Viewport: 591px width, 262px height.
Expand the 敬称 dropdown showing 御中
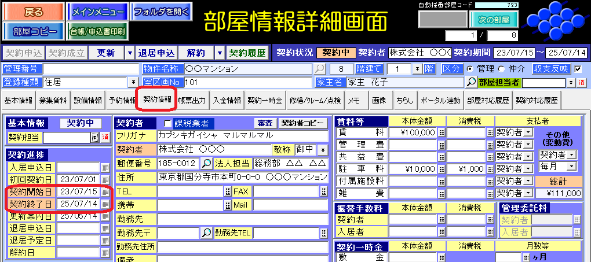click(322, 150)
